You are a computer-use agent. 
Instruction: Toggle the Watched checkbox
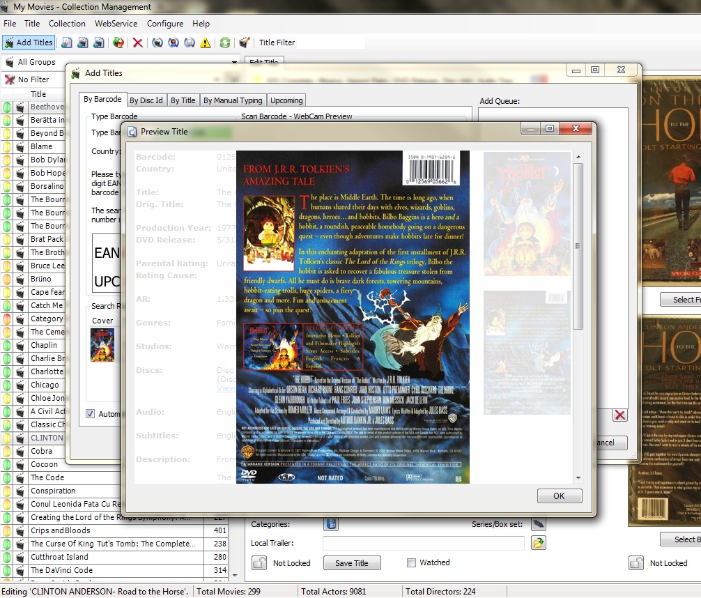(x=411, y=562)
